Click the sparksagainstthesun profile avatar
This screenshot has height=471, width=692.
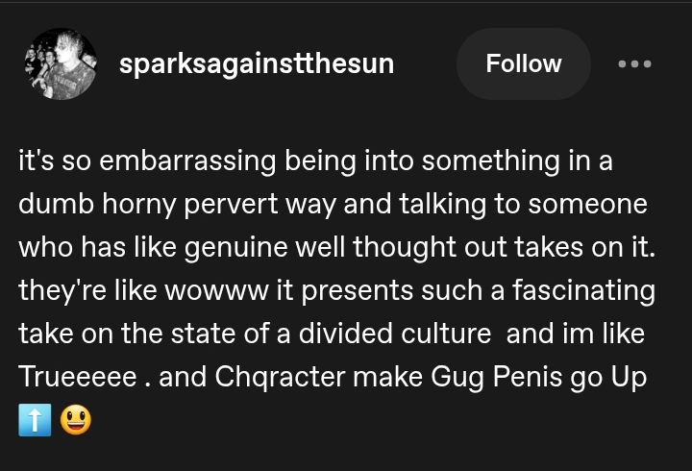click(x=60, y=64)
